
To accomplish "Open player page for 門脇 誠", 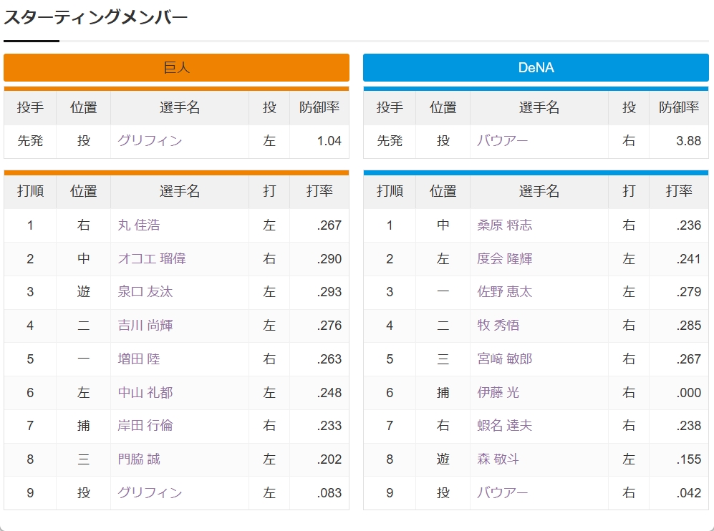I will tap(139, 459).
